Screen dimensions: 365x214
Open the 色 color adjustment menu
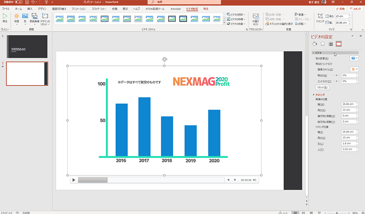(25, 19)
